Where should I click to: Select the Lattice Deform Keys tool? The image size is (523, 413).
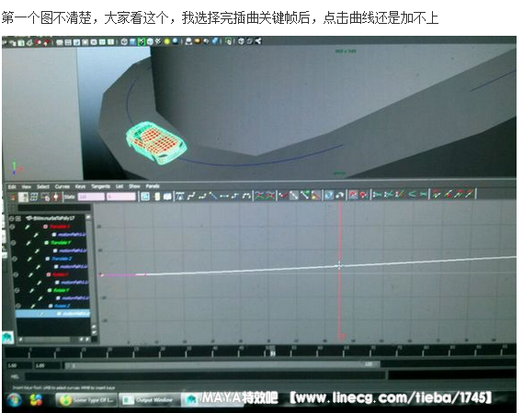click(x=34, y=197)
